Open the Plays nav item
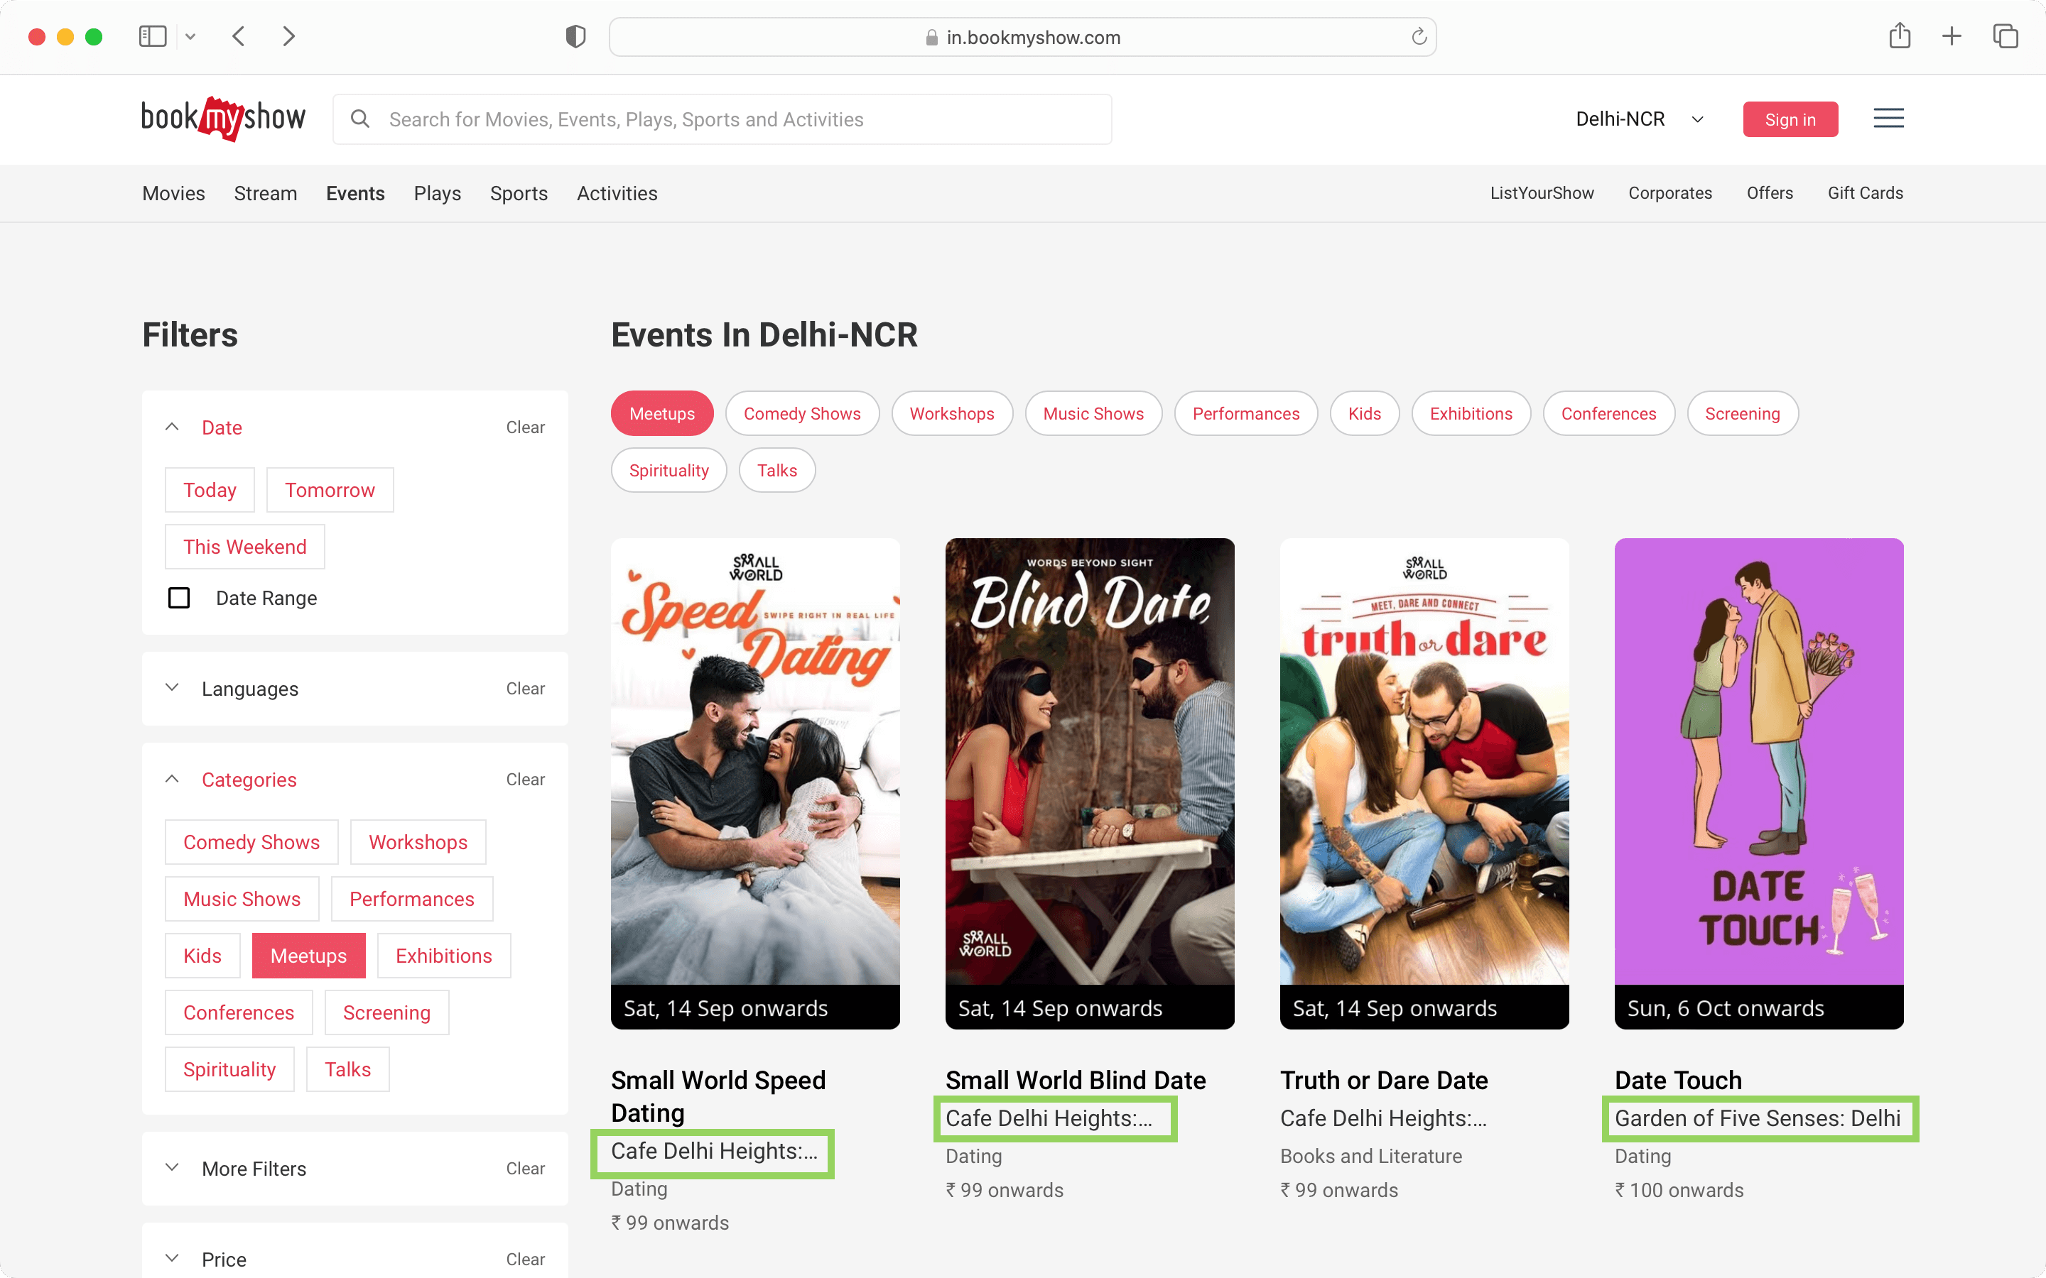The width and height of the screenshot is (2046, 1278). [x=437, y=192]
